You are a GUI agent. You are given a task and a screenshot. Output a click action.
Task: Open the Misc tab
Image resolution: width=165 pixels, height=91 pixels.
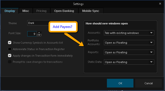(26, 11)
